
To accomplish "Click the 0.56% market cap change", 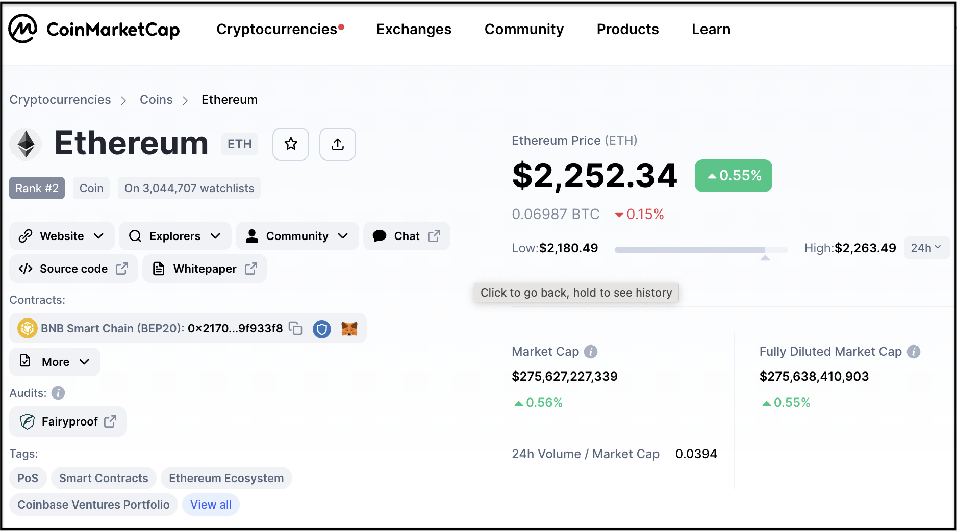I will click(x=538, y=403).
